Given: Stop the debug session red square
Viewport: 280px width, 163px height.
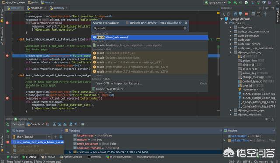Looking at the screenshot, I should (x=8, y=142).
